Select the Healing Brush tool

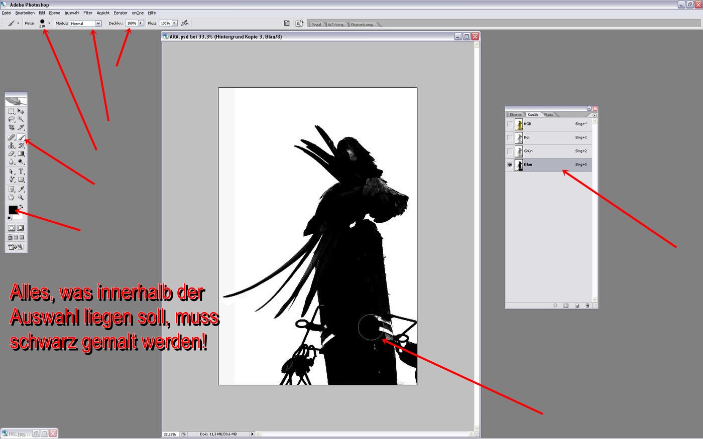(12, 137)
